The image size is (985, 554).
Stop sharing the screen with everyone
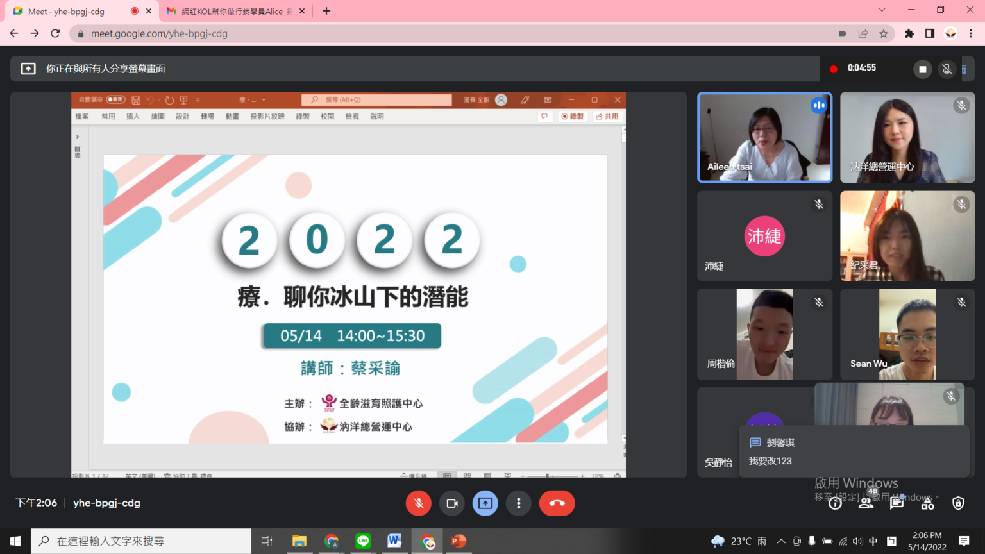click(922, 69)
